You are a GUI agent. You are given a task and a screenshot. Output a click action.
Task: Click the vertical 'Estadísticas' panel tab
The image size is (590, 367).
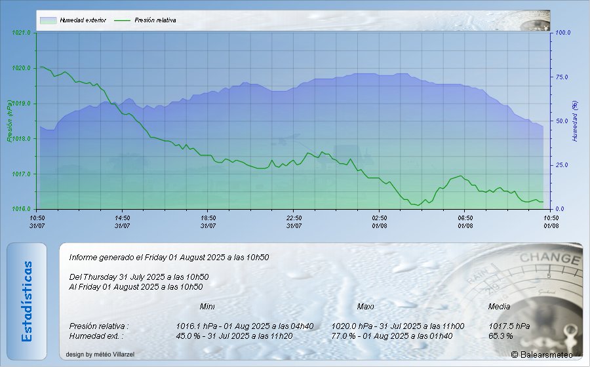27,301
